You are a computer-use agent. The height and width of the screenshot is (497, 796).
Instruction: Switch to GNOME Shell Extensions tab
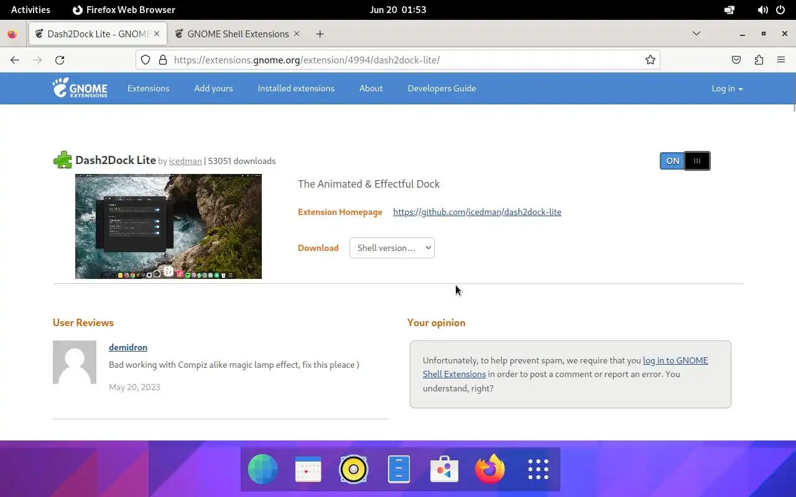click(x=238, y=34)
